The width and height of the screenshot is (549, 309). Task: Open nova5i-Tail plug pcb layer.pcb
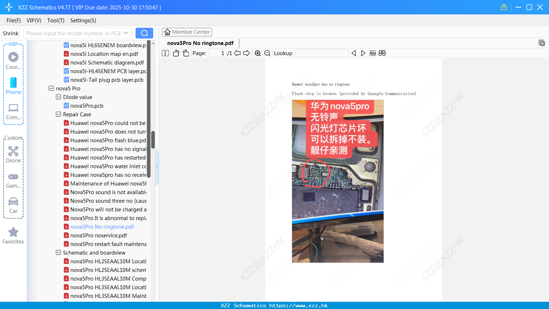(104, 80)
